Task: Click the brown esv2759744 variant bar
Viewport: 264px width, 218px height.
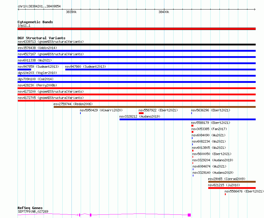Action: [155, 107]
